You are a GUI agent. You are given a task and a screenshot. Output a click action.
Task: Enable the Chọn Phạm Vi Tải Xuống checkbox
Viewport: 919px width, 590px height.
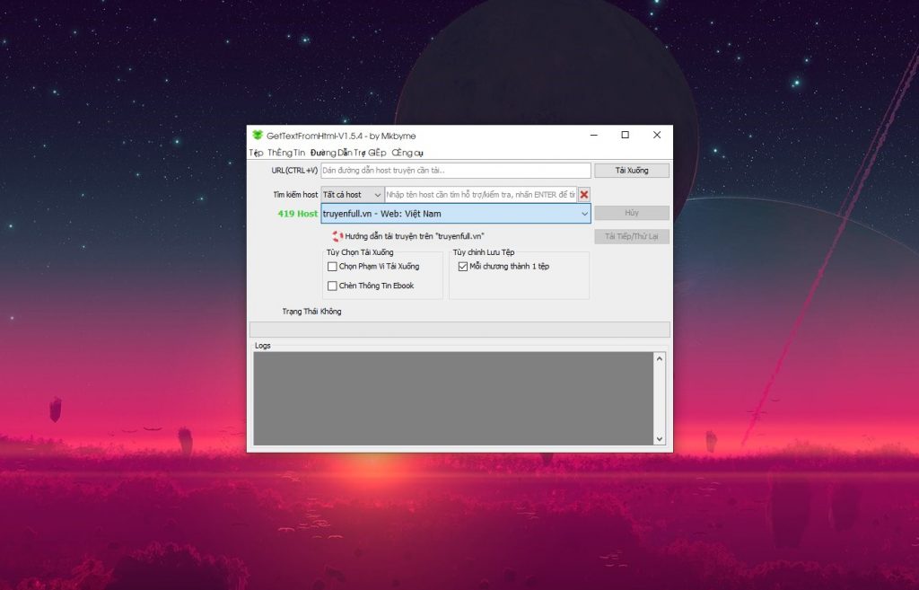pyautogui.click(x=332, y=267)
